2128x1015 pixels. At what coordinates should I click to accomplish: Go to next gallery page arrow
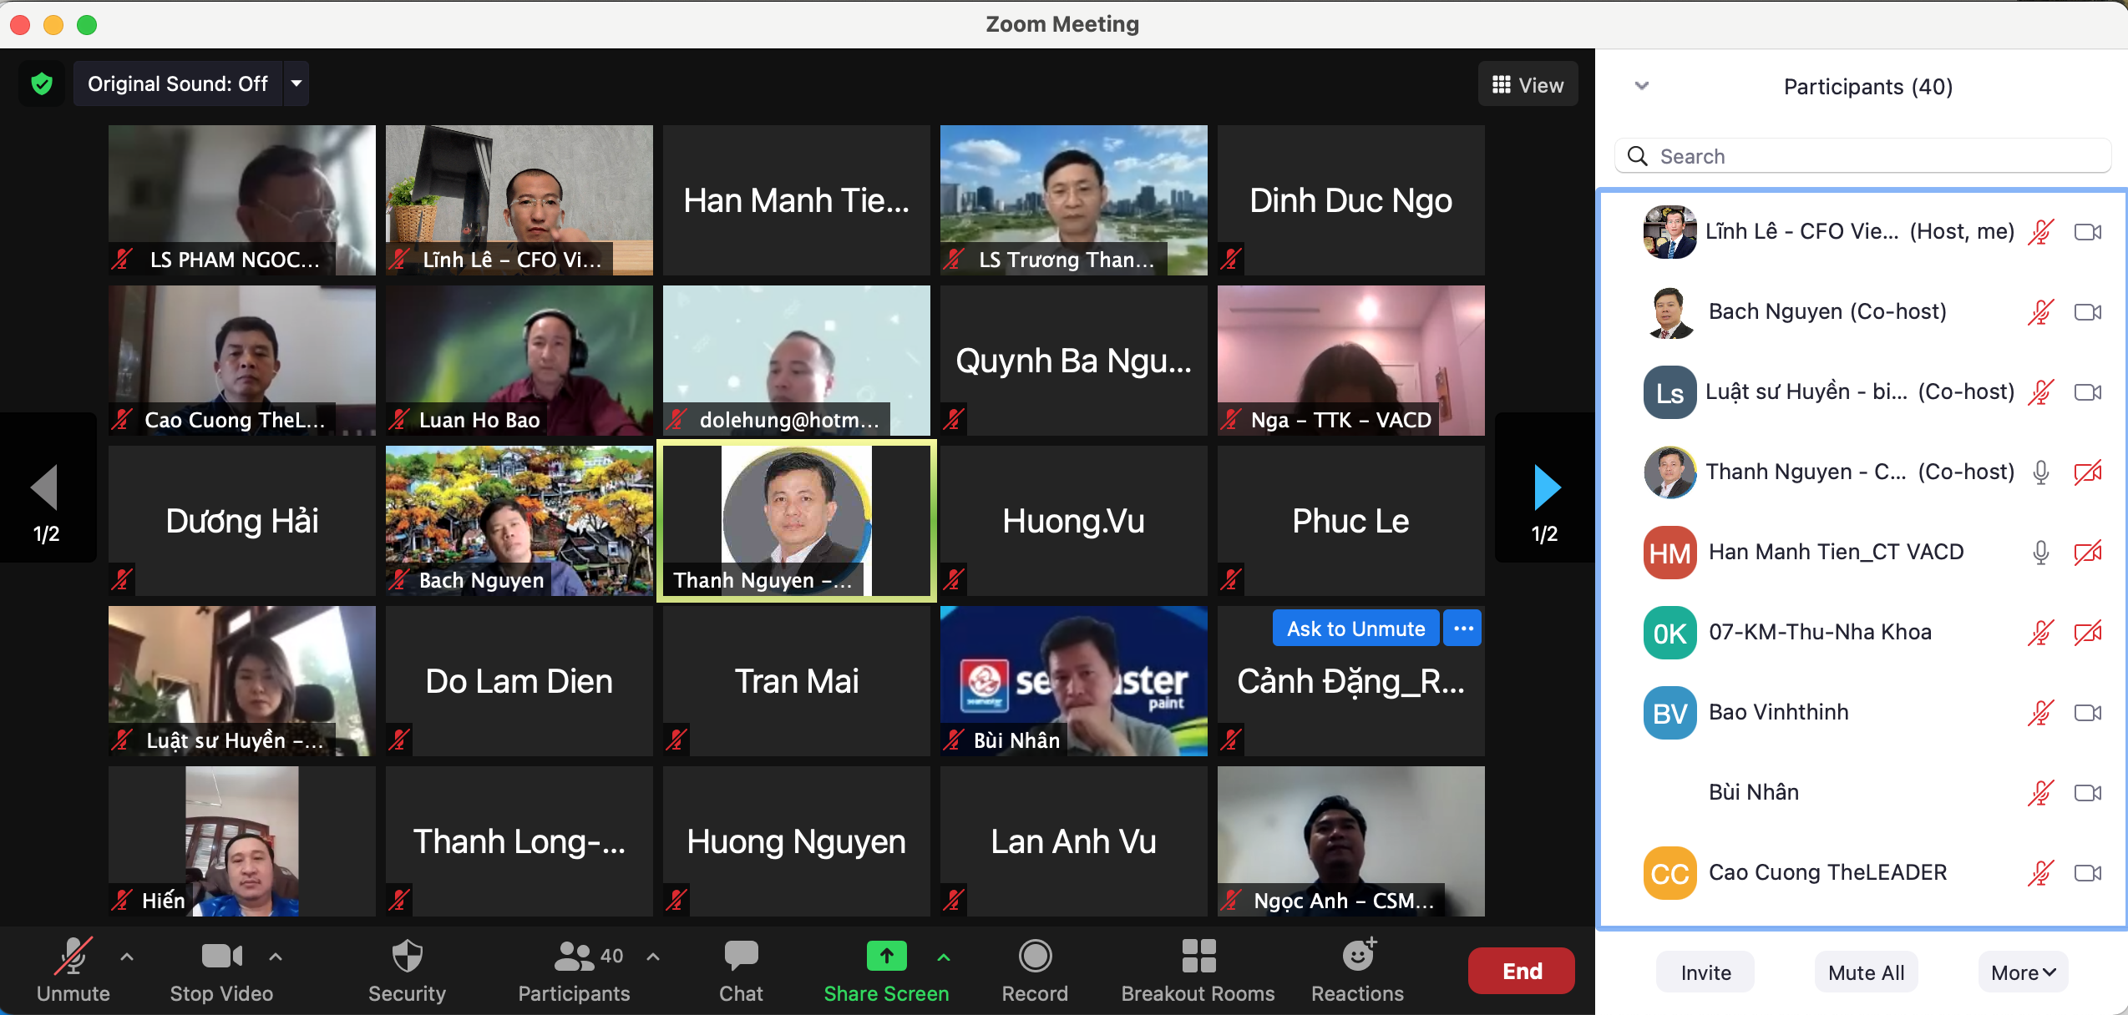click(x=1546, y=487)
